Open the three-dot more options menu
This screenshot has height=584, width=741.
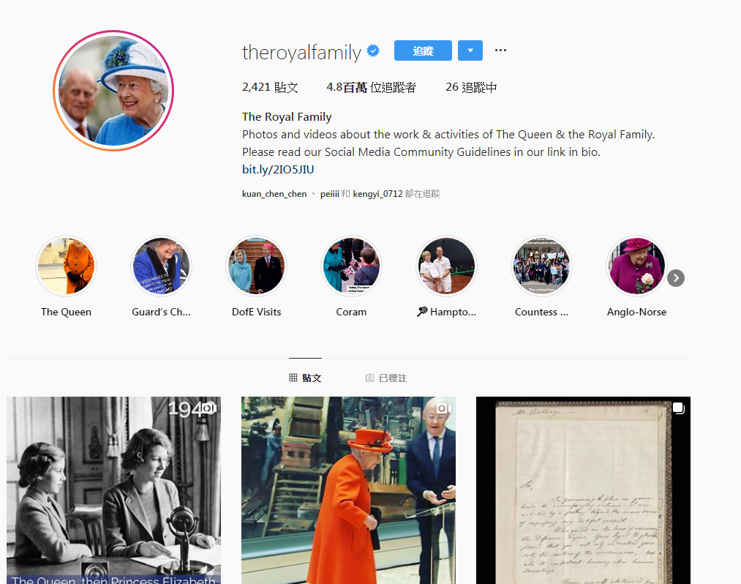click(500, 50)
